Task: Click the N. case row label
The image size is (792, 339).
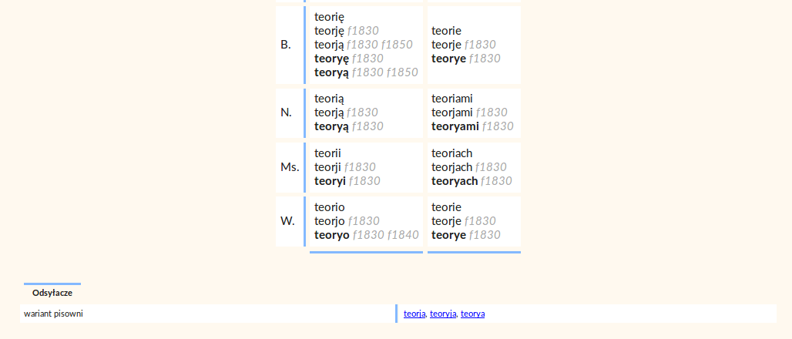Action: point(286,112)
